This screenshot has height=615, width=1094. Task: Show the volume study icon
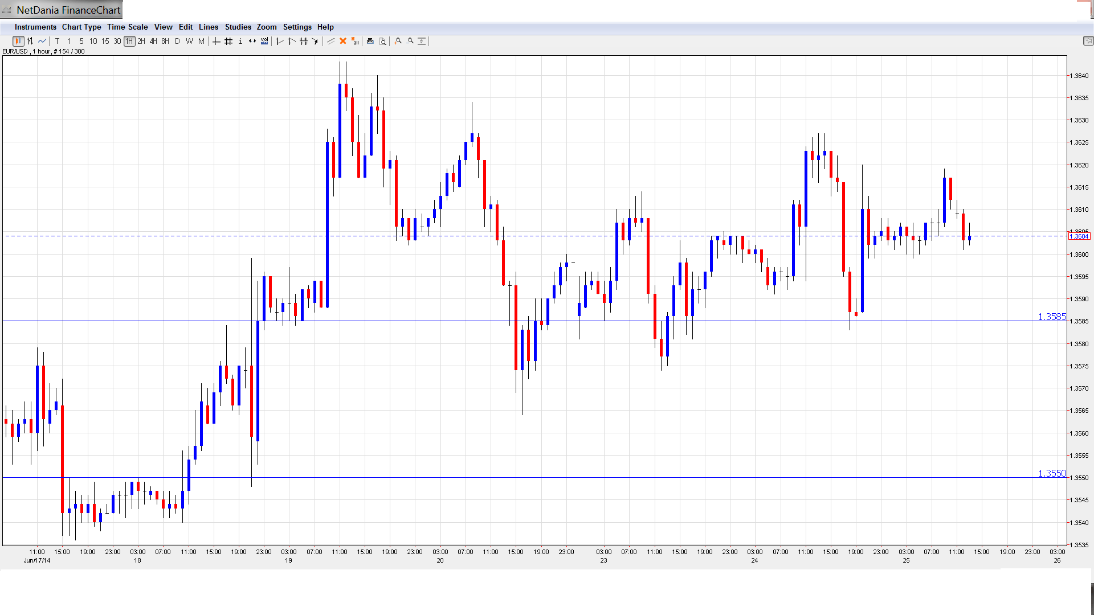pos(264,41)
